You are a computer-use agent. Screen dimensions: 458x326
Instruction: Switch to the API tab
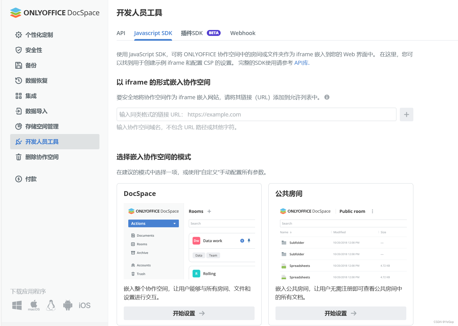click(x=121, y=33)
